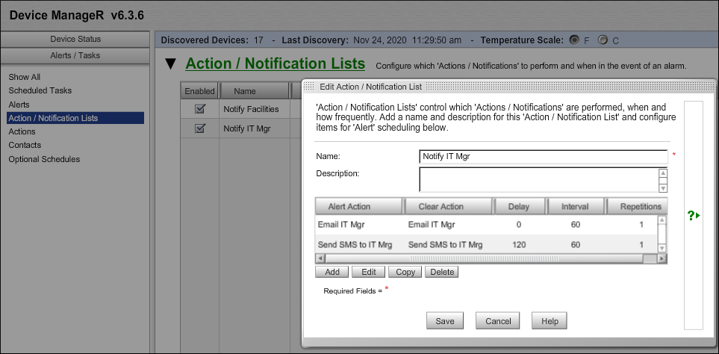Screen dimensions: 719x354
Task: Select Celsius temperature scale radio button
Action: pos(603,40)
